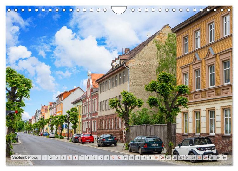238x171 pixels.
Task: Select date 29 in the calendar strip
Action: [218, 157]
